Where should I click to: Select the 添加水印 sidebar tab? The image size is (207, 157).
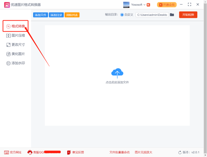click(x=16, y=63)
